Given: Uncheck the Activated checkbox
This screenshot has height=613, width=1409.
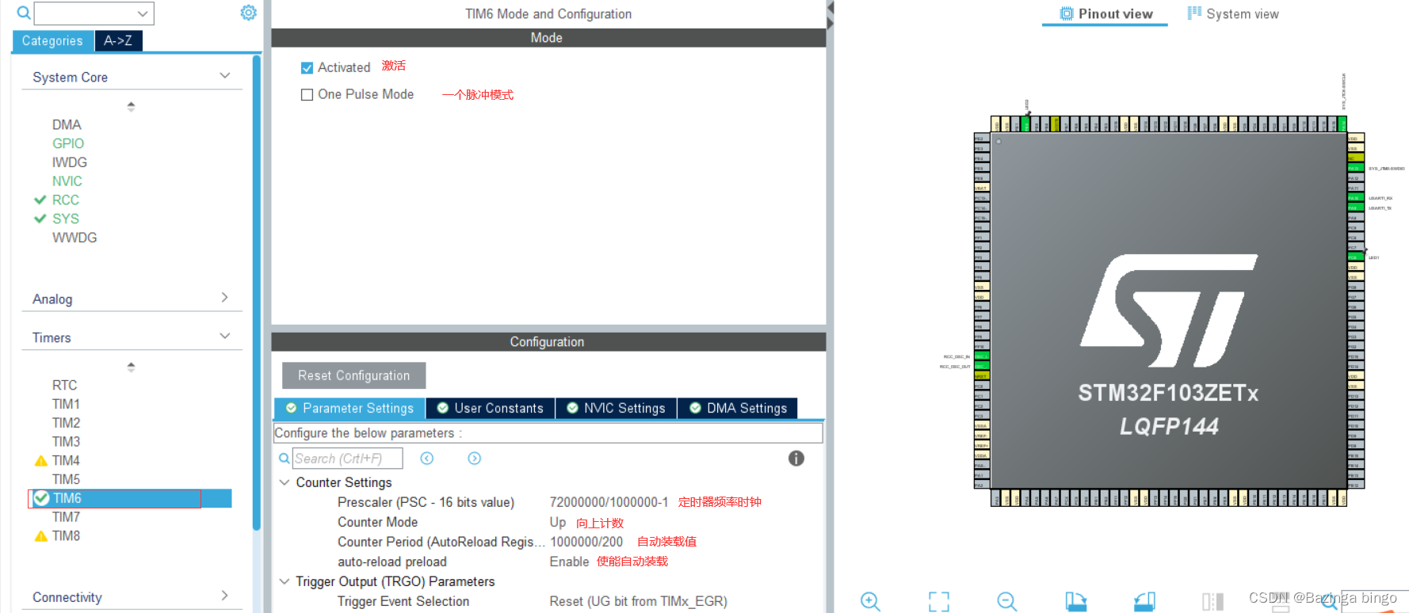Looking at the screenshot, I should coord(307,68).
